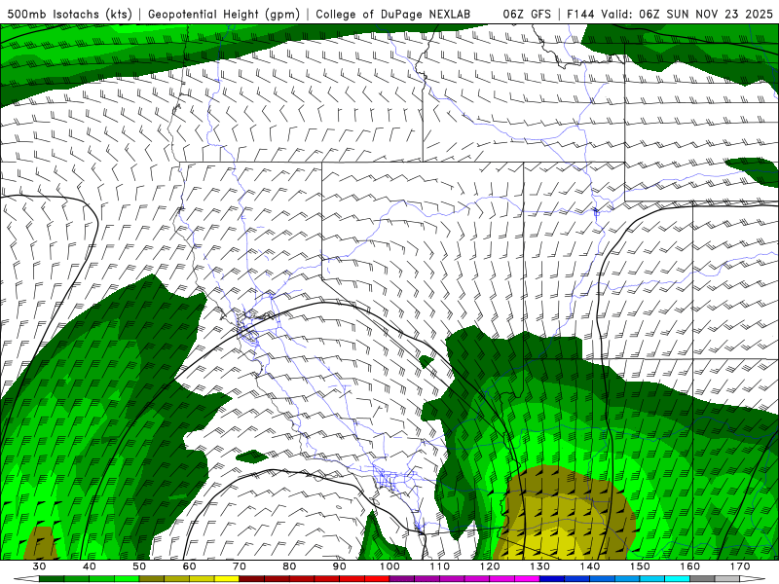Click the legend value 100
Screen dimensions: 779x584
click(389, 566)
